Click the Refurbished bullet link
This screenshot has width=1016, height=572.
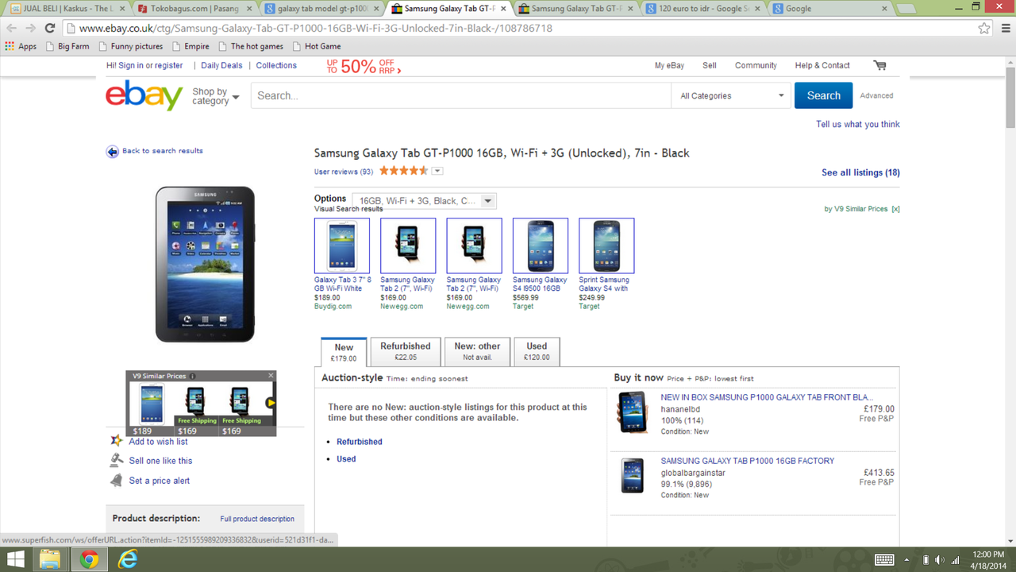(x=359, y=442)
